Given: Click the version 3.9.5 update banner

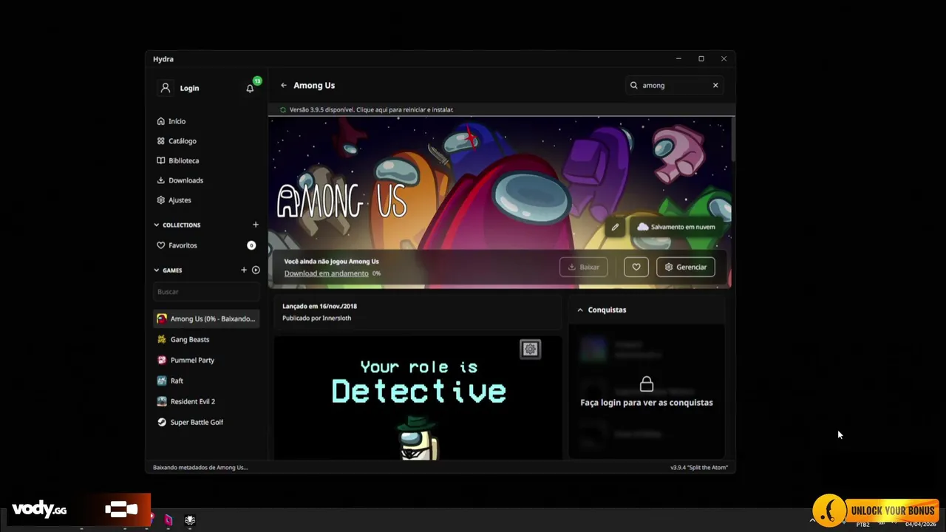Looking at the screenshot, I should 501,110.
